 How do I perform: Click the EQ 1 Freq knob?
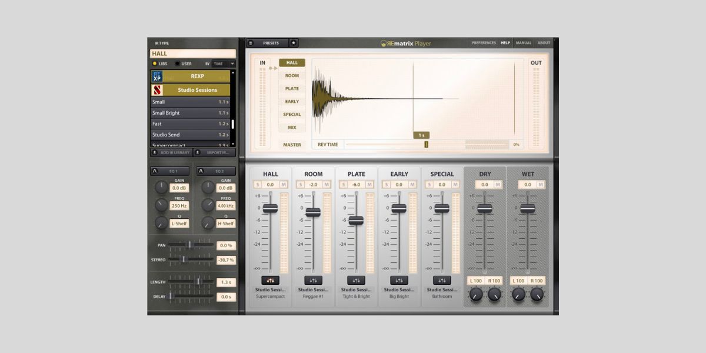coord(161,205)
